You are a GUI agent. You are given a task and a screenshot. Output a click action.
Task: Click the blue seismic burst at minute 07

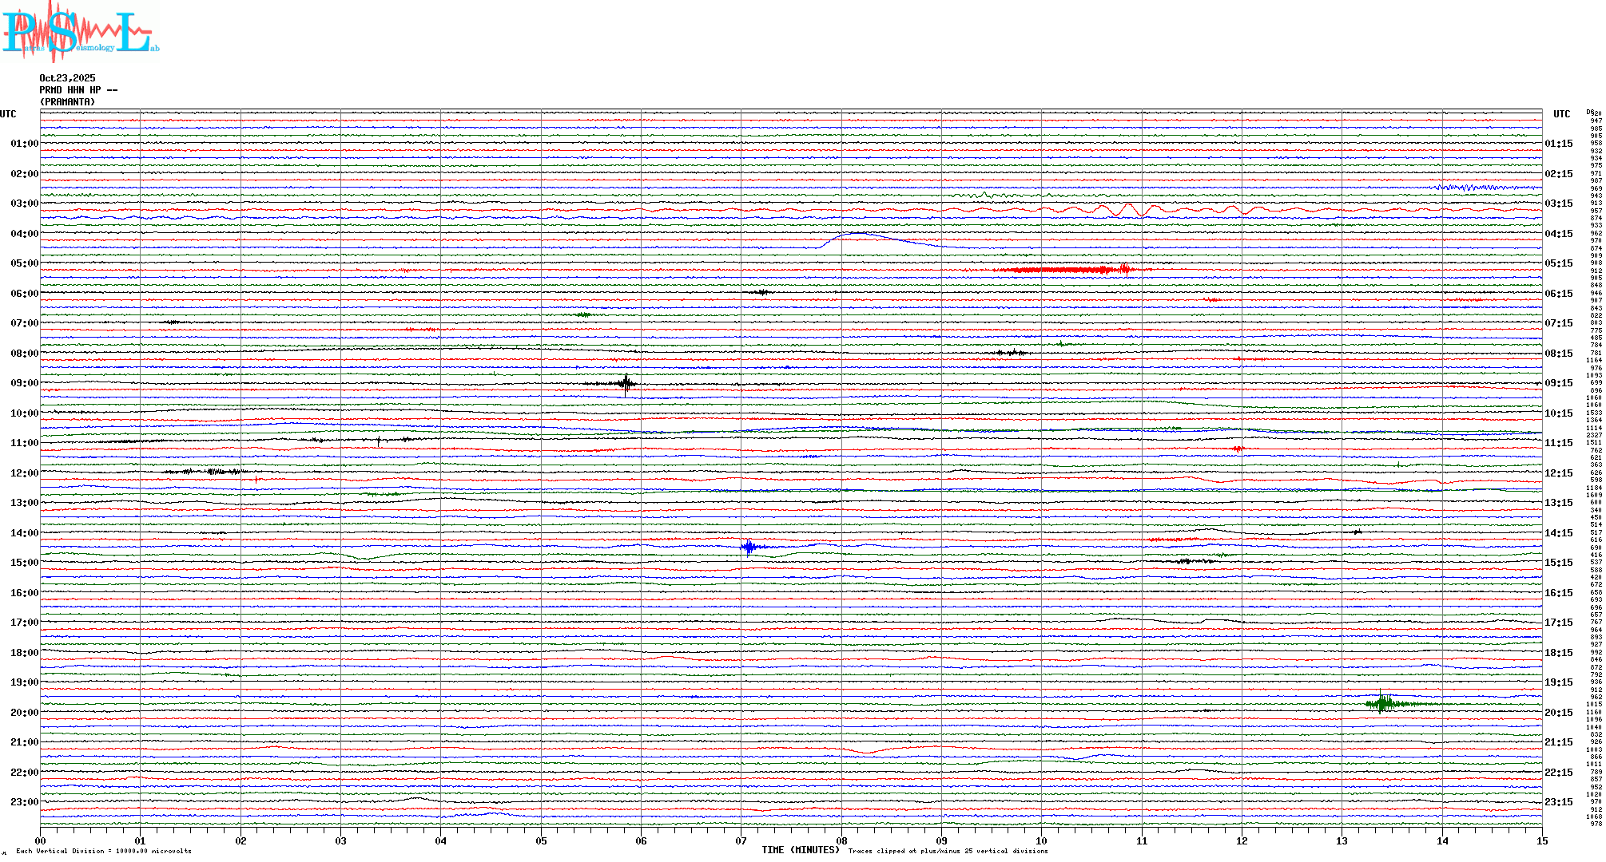click(749, 548)
